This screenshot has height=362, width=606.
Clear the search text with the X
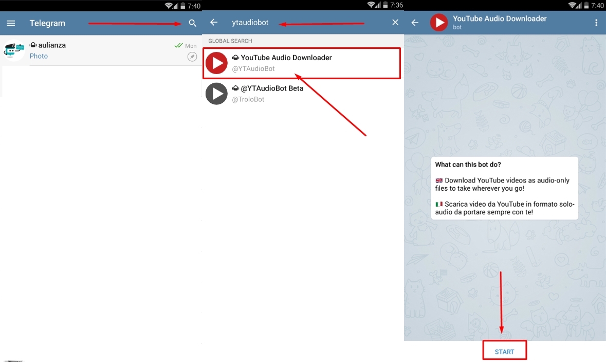(x=395, y=23)
